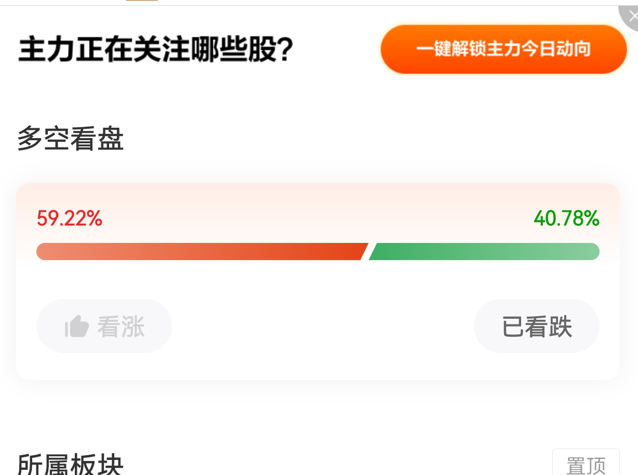
Task: Click the right rounded end of the green bar
Action: click(x=594, y=251)
